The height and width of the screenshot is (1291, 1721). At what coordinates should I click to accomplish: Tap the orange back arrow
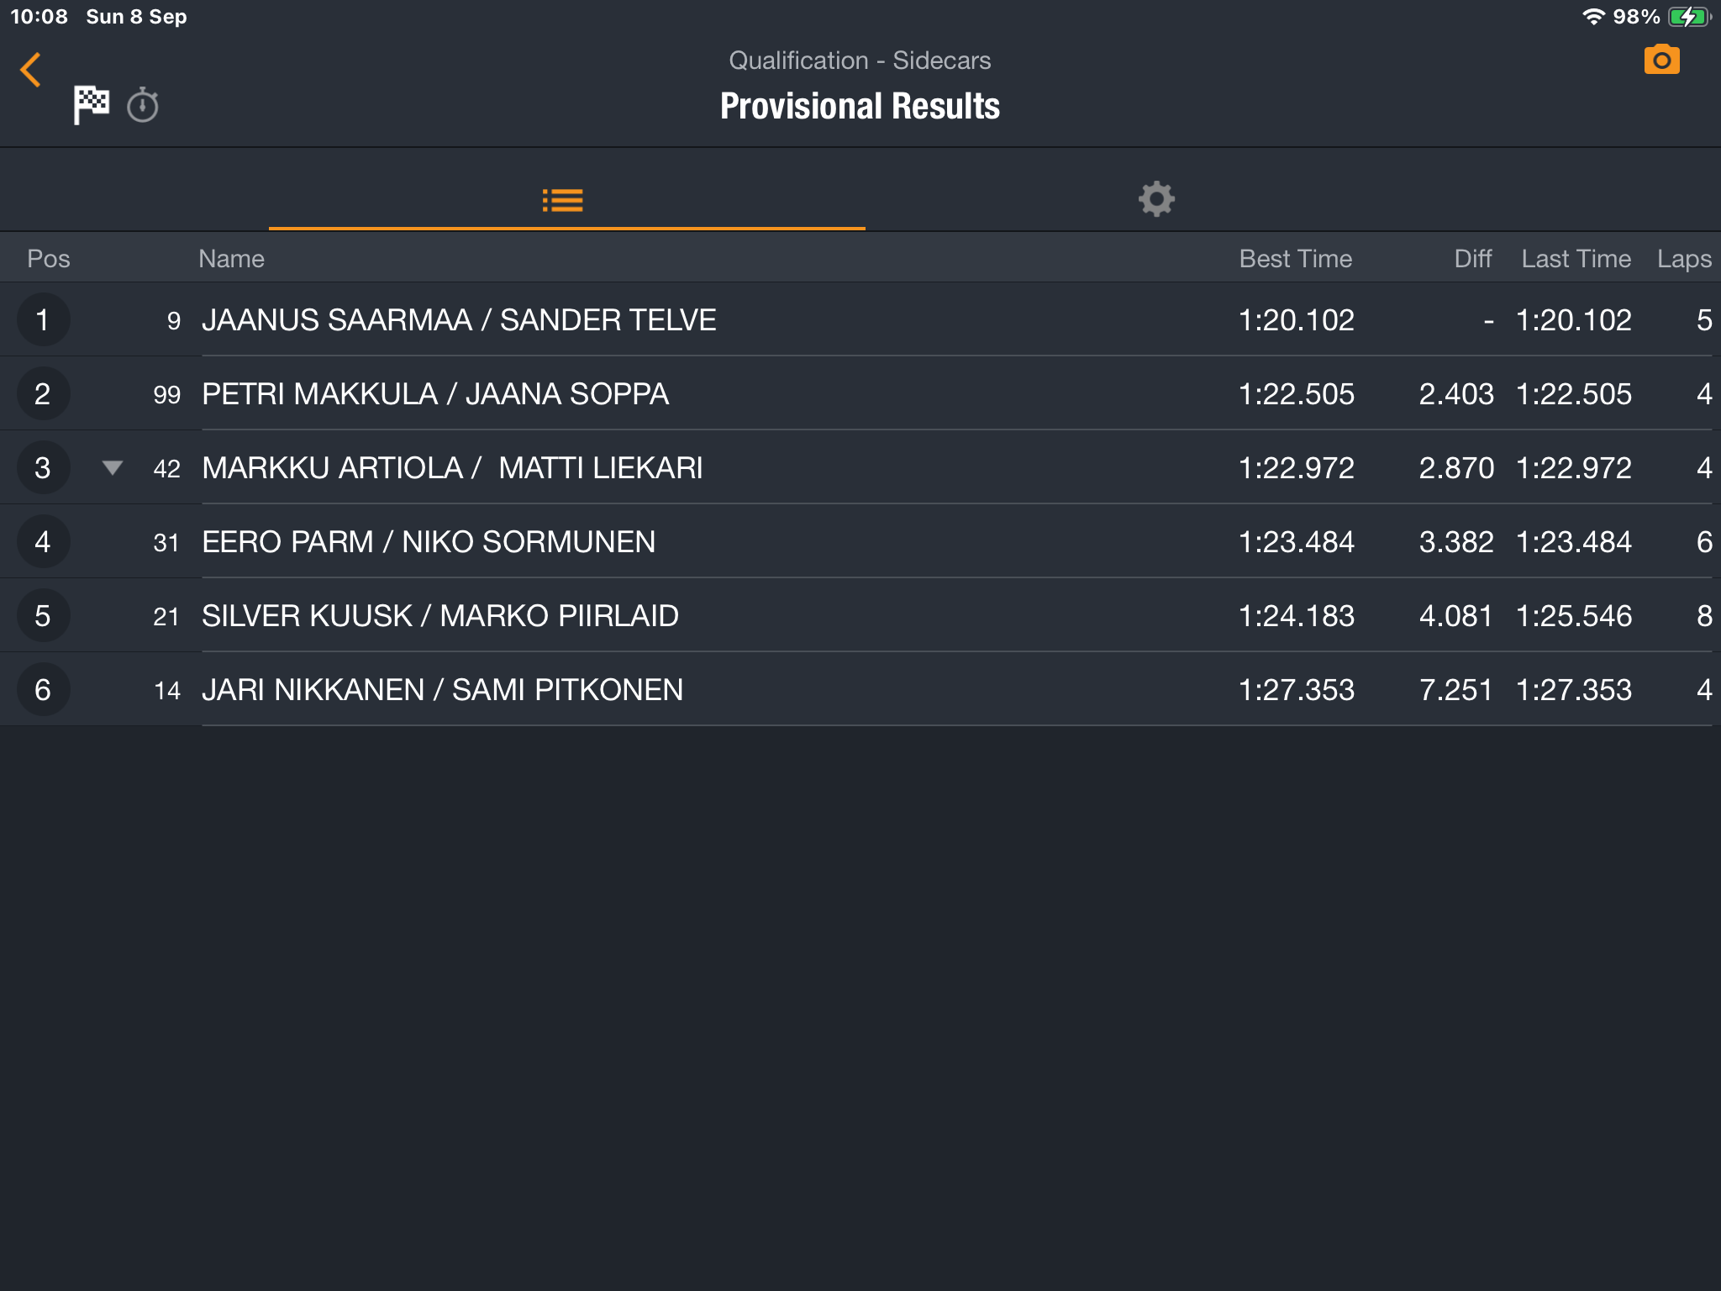tap(31, 70)
